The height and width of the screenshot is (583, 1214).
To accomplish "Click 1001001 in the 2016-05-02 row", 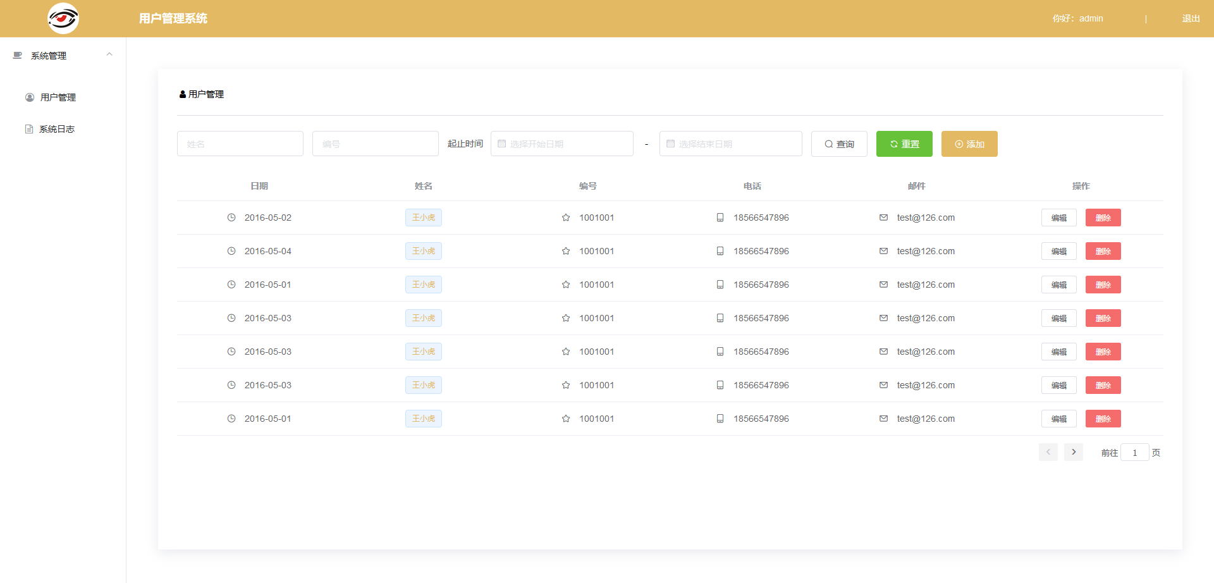I will tap(597, 218).
